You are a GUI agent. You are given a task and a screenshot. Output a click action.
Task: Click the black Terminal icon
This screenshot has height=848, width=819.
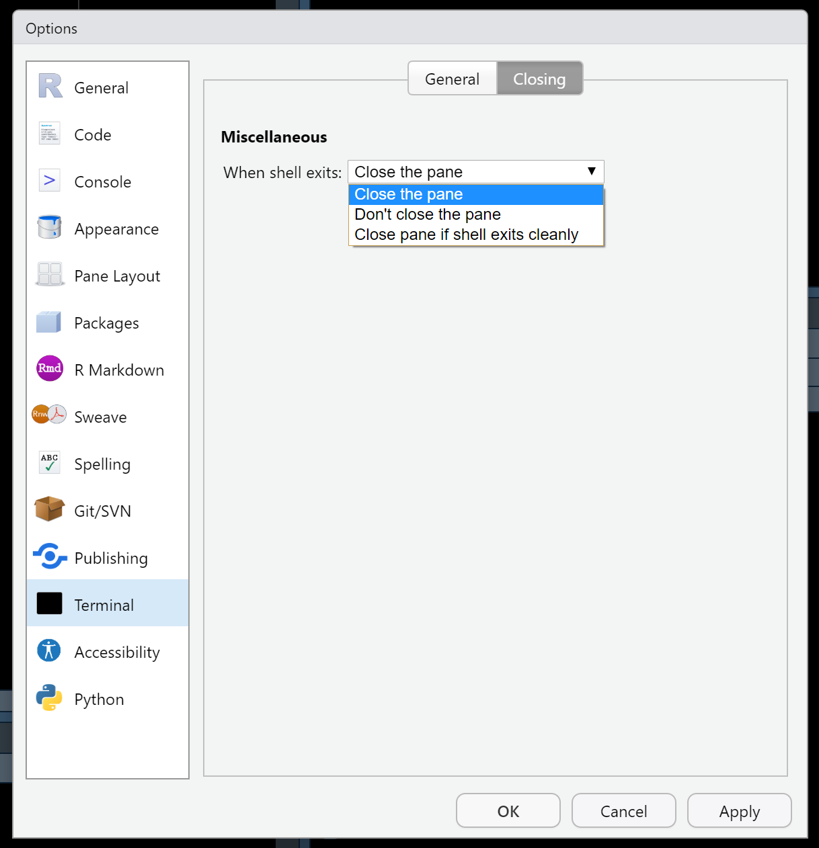[x=50, y=603]
